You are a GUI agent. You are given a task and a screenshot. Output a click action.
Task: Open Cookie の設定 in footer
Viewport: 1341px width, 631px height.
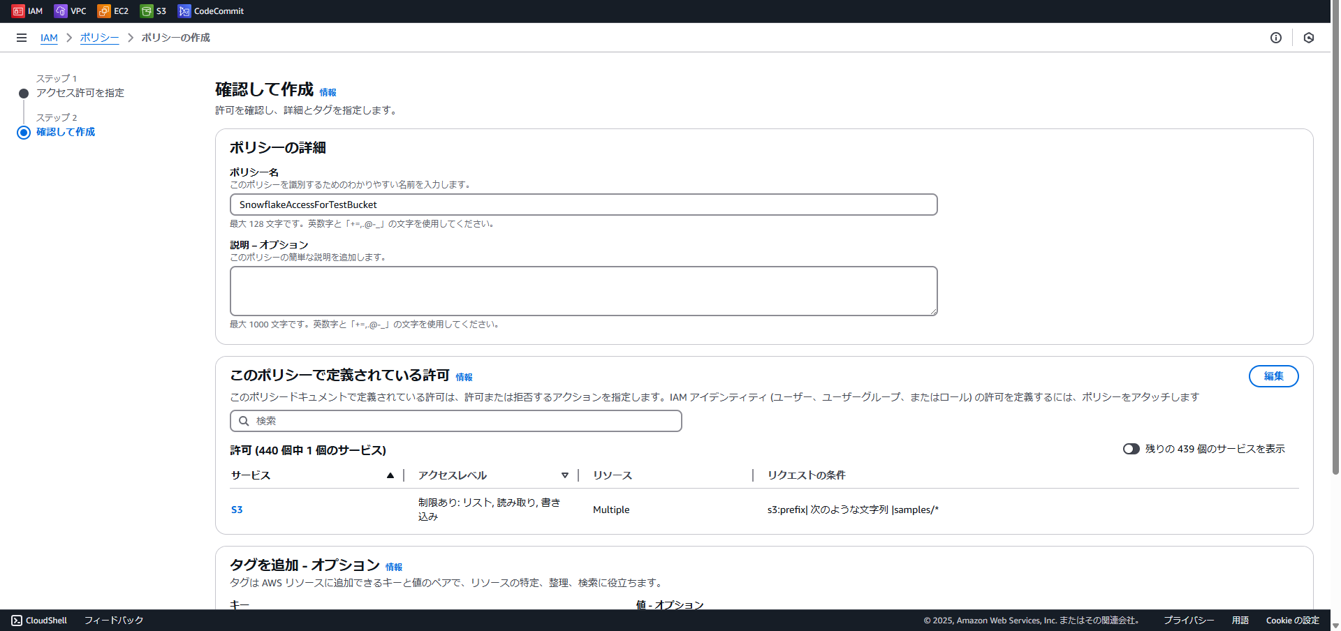point(1293,621)
